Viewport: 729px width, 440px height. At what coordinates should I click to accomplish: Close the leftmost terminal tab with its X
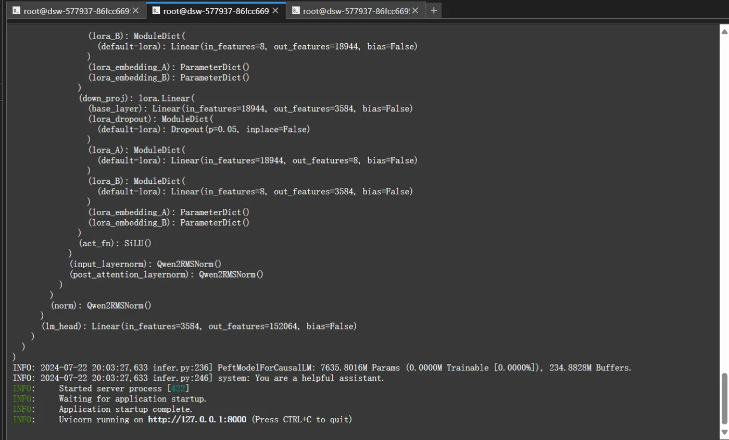(x=136, y=10)
